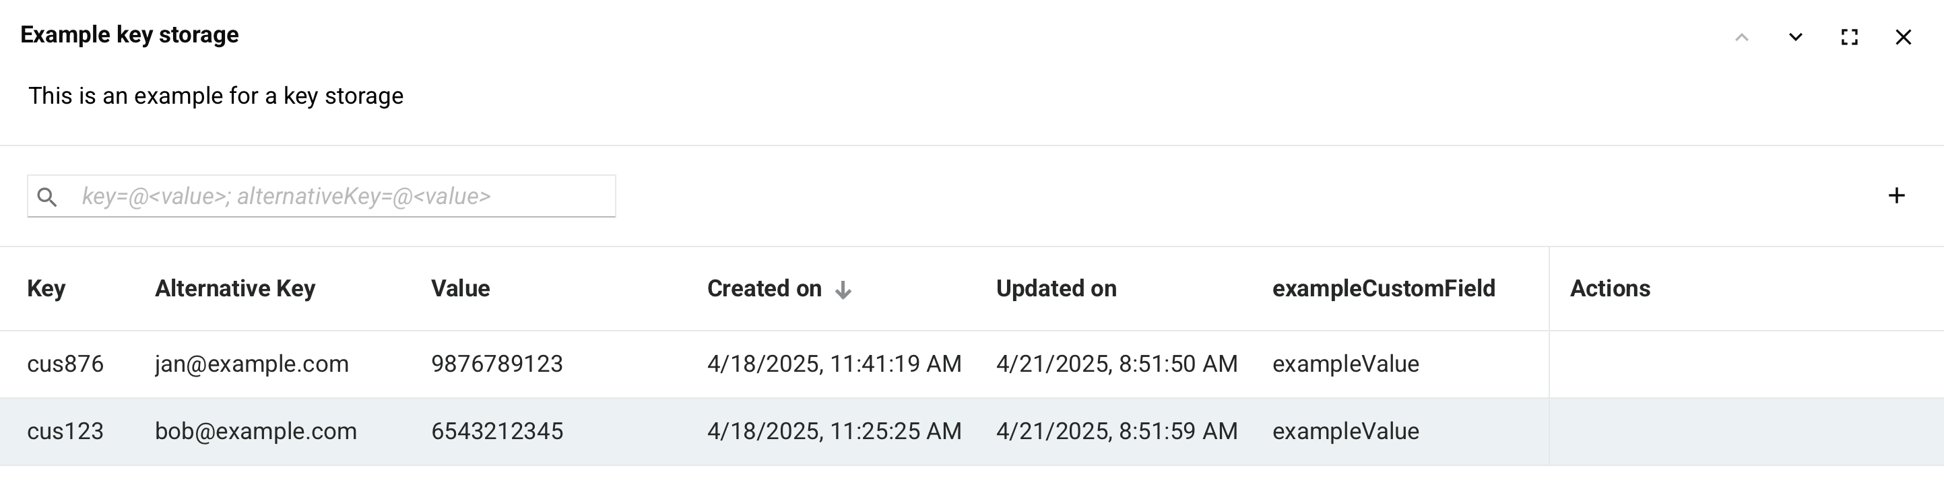Collapse panel with the up chevron
The image size is (1944, 493).
click(1741, 37)
